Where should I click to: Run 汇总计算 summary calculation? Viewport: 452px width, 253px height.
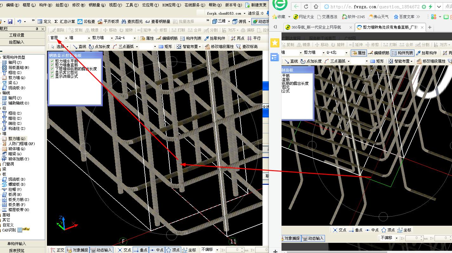pos(64,21)
